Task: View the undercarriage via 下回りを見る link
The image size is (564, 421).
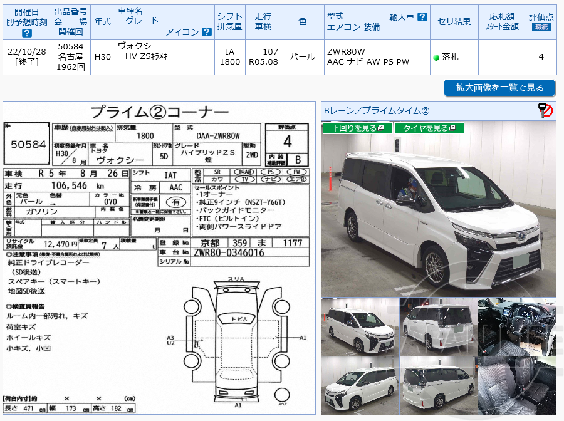Action: point(357,127)
